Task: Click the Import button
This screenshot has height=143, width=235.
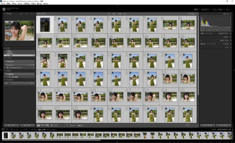Action: (x=11, y=126)
